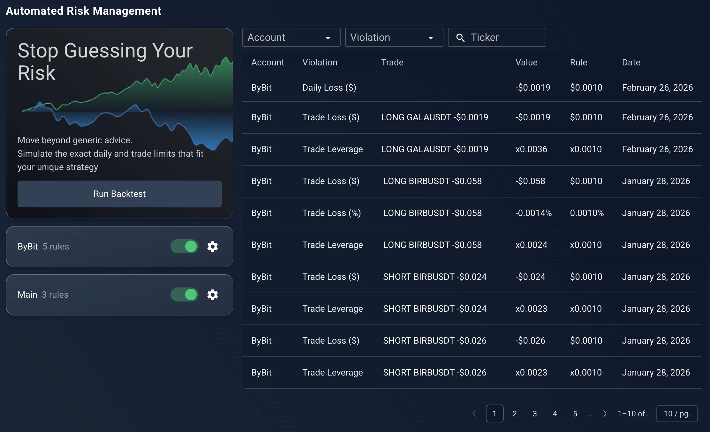Click the ByBit 5 rules card
Viewport: 710px width, 432px height.
(x=119, y=247)
